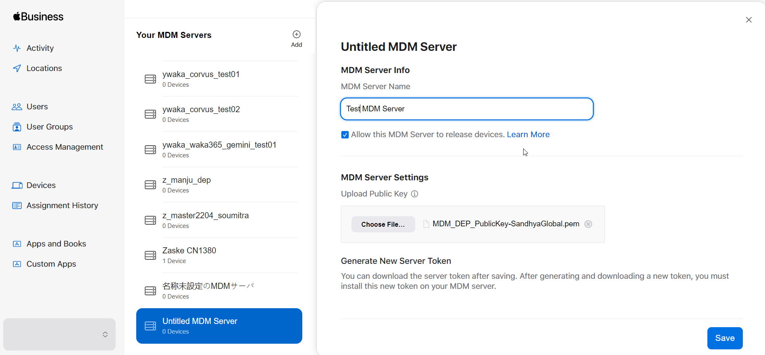Close the MDM server details panel
The image size is (765, 355).
[x=749, y=20]
